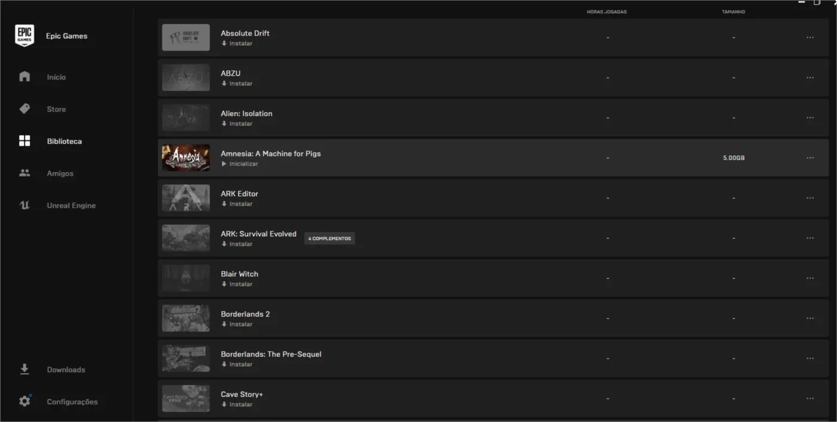Select the Store tag icon
Image resolution: width=837 pixels, height=422 pixels.
pyautogui.click(x=25, y=109)
